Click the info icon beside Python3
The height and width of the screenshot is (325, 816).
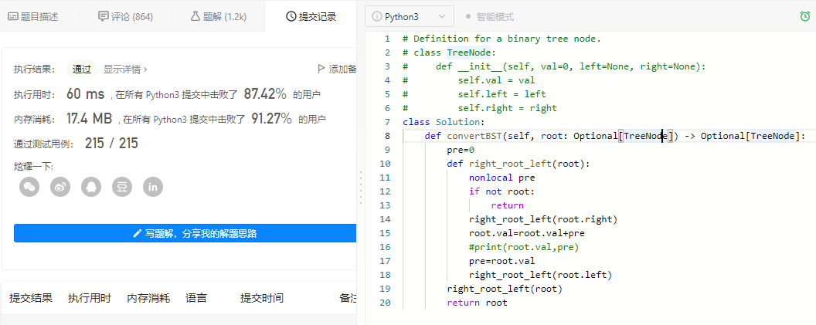click(378, 16)
